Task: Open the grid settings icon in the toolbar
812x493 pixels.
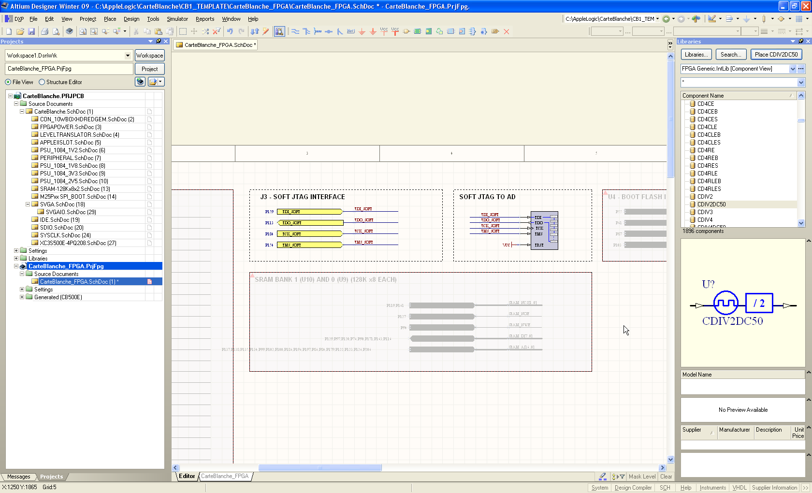Action: pos(799,19)
